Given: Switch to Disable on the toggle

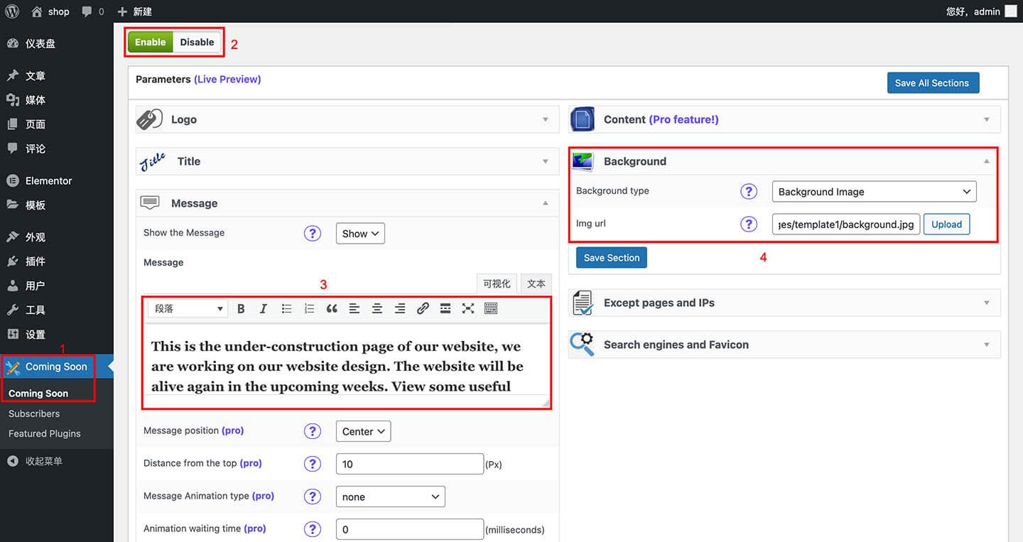Looking at the screenshot, I should click(x=197, y=42).
